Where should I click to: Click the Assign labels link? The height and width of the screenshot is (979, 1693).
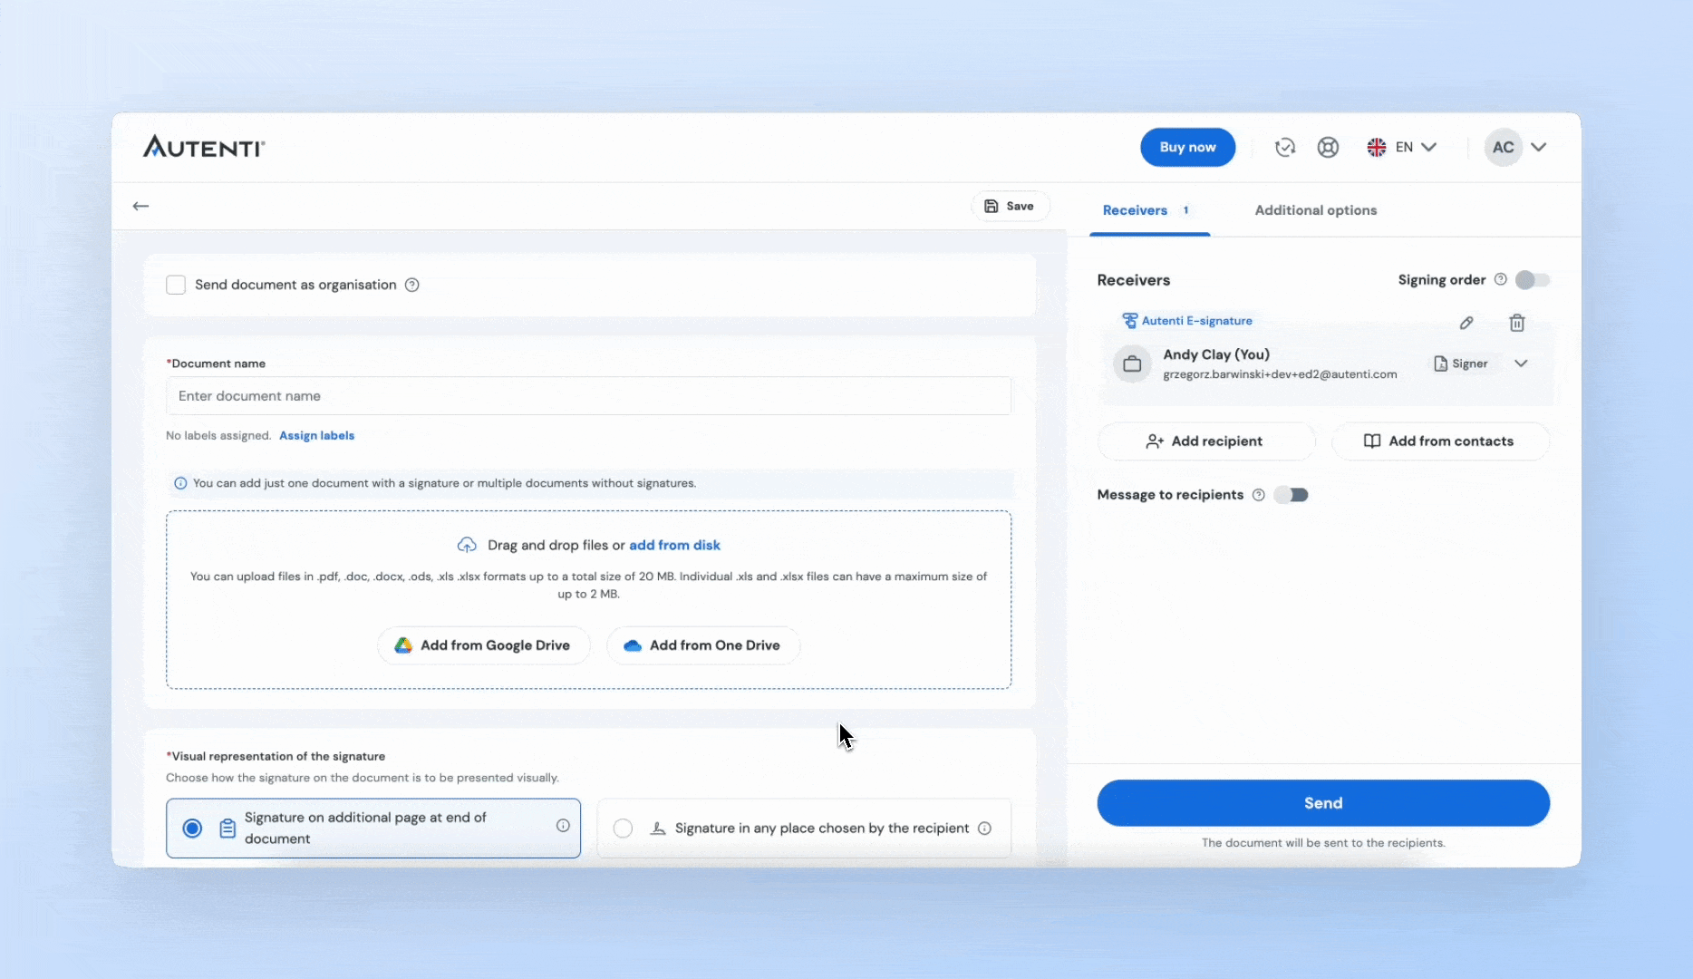[316, 436]
